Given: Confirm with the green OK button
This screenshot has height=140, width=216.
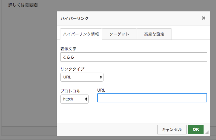Looking at the screenshot, I should (196, 130).
